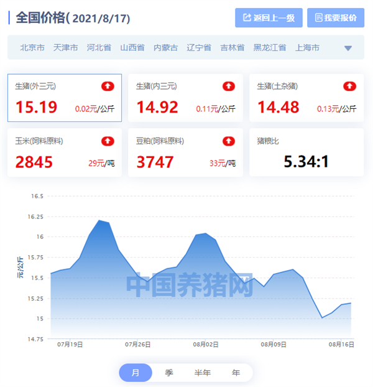Click the 08月09日 axis label
This screenshot has width=373, height=387.
point(274,345)
